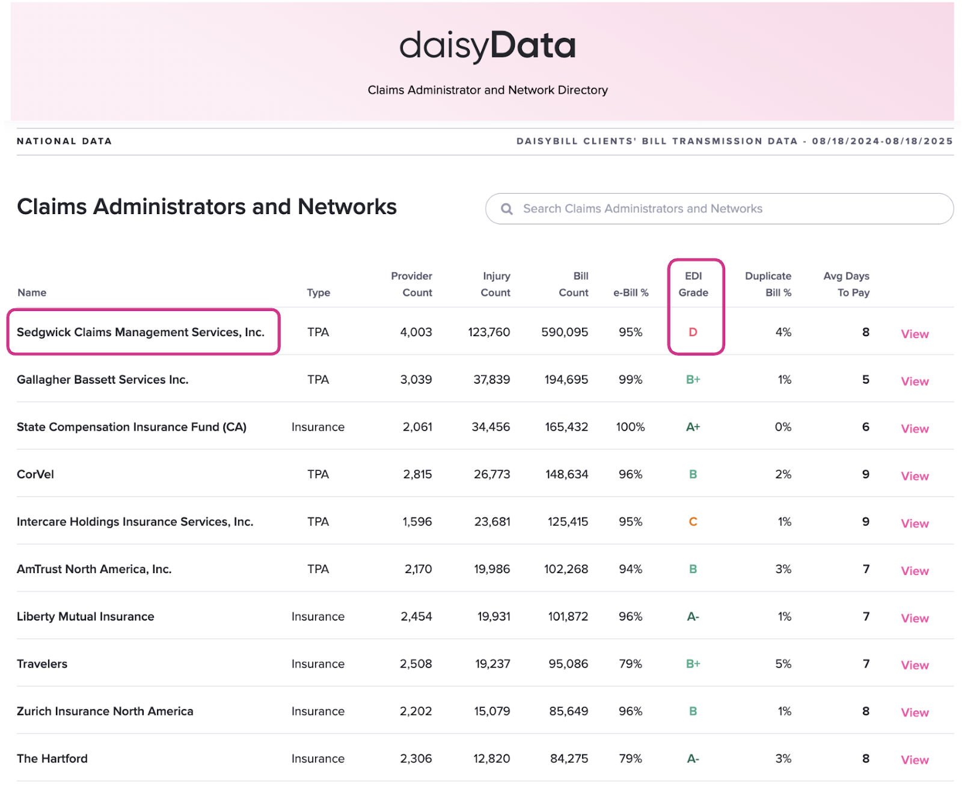Open View link for Intercare Holdings

pyautogui.click(x=915, y=523)
